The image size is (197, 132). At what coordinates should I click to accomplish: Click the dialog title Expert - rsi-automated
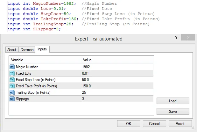click(99, 39)
